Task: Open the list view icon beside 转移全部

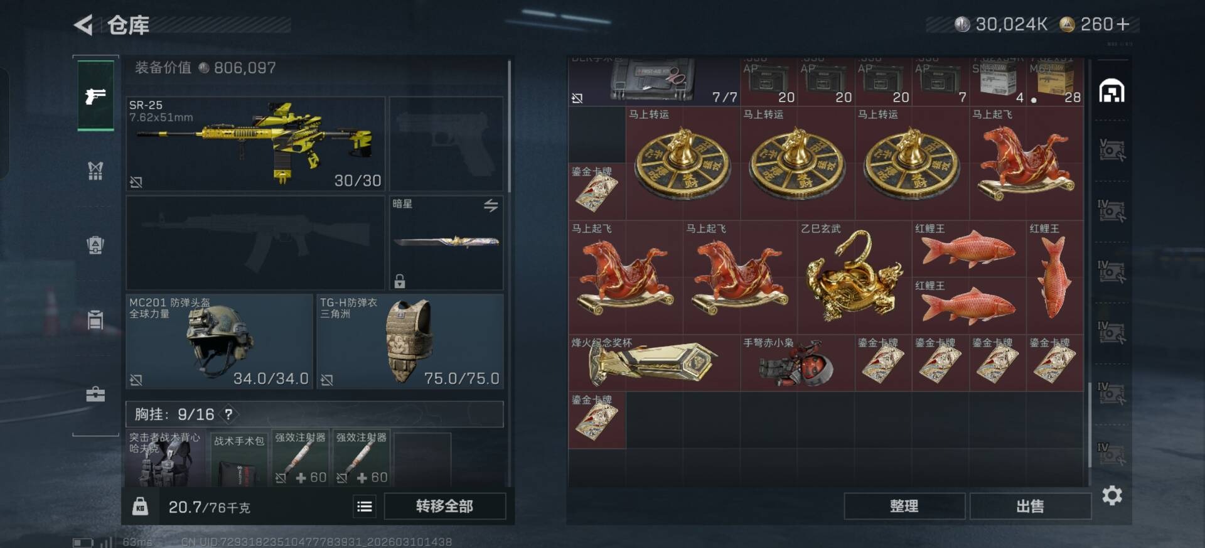Action: tap(365, 507)
